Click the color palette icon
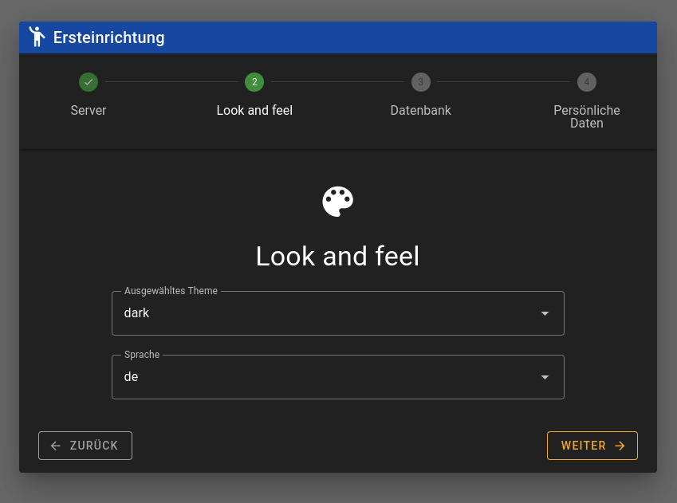 (x=338, y=202)
